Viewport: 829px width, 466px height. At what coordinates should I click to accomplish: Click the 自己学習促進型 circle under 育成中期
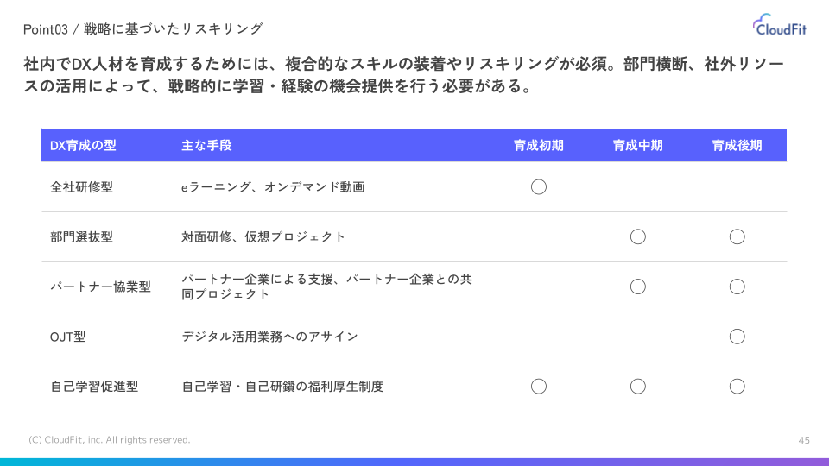click(638, 387)
